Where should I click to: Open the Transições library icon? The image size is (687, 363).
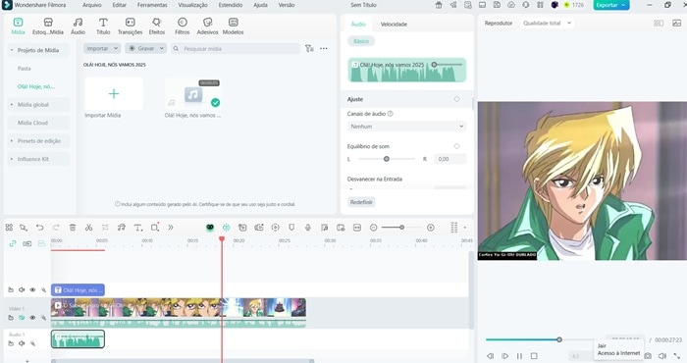coord(131,23)
